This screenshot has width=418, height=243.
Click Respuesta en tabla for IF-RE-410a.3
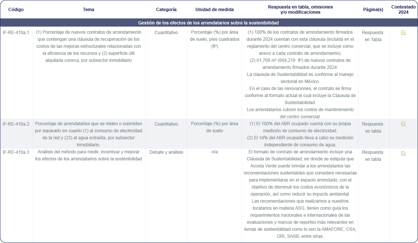372,156
